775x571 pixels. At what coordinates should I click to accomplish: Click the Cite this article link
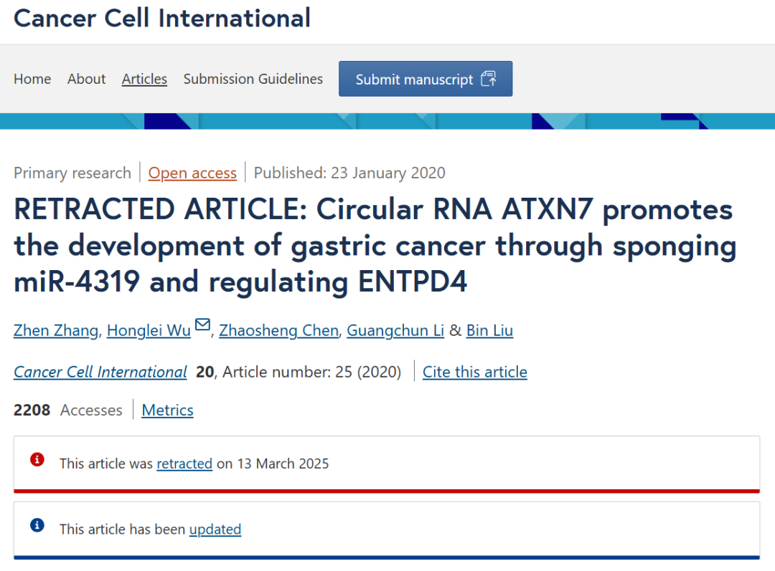coord(475,372)
